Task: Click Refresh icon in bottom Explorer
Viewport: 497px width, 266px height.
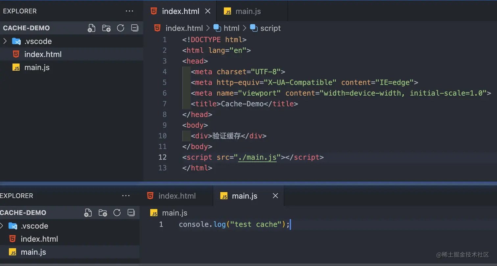Action: point(117,212)
